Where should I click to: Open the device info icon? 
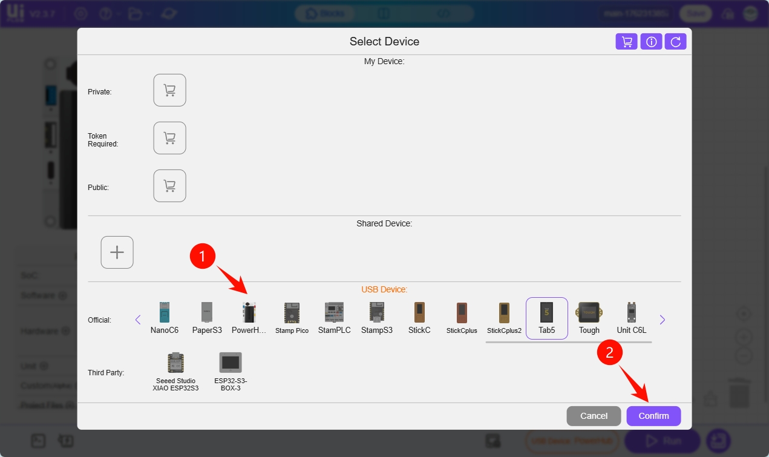pyautogui.click(x=651, y=42)
